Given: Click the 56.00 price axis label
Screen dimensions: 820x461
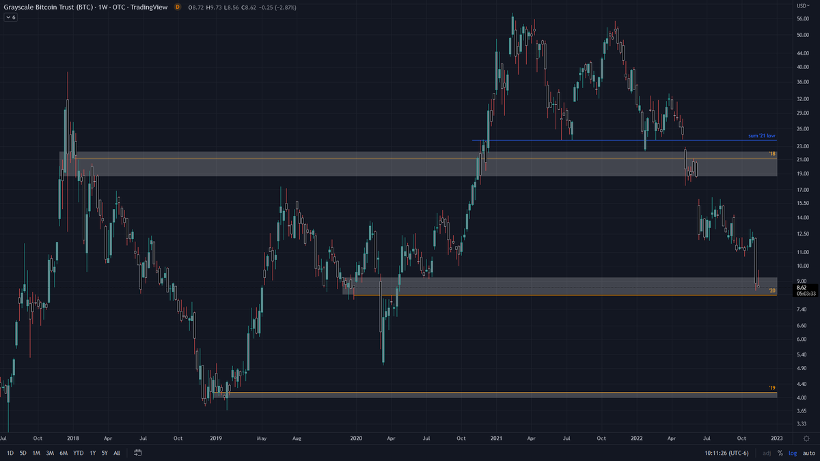Looking at the screenshot, I should click(803, 18).
